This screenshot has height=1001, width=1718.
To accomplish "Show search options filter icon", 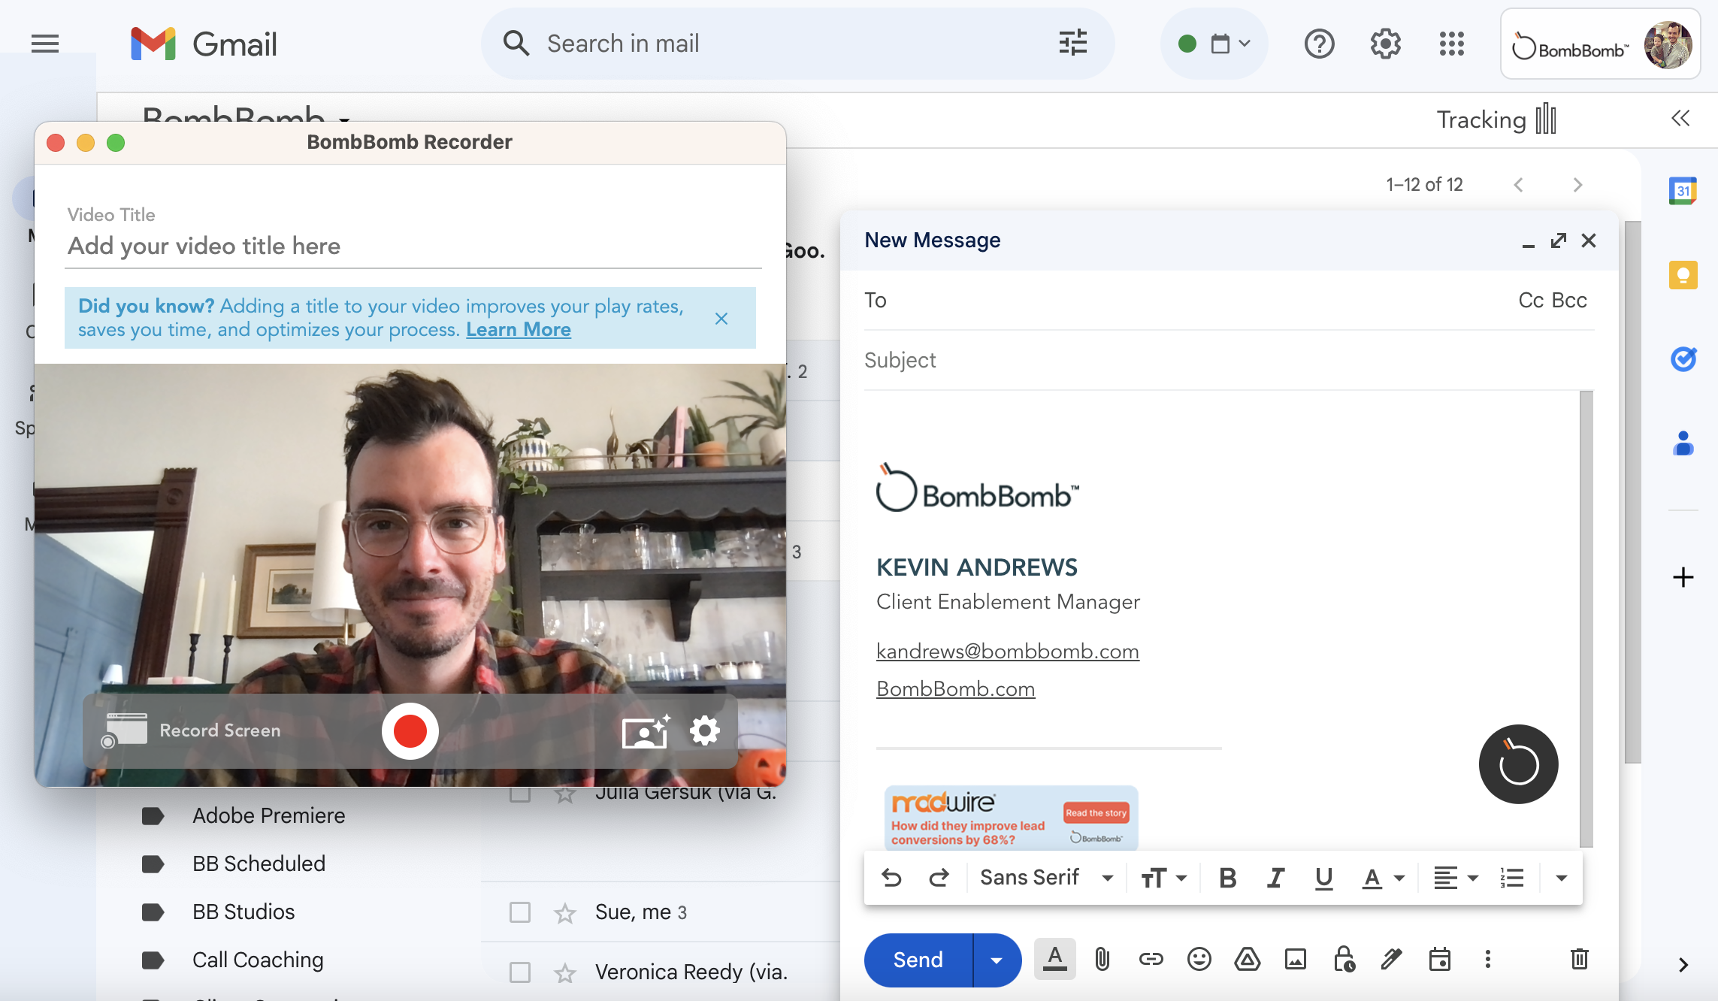I will point(1072,44).
